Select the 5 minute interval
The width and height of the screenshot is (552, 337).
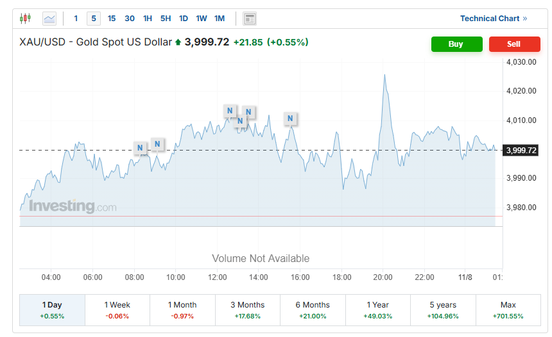[x=94, y=19]
